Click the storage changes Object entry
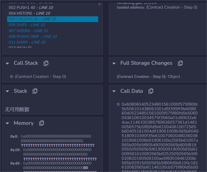This screenshot has width=207, height=172. click(x=174, y=76)
